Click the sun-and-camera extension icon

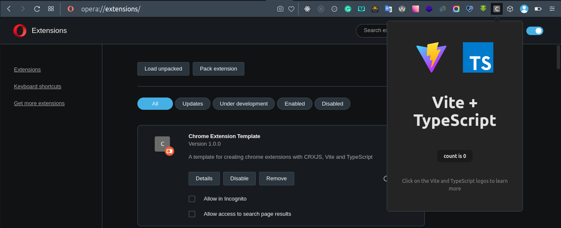pos(375,8)
